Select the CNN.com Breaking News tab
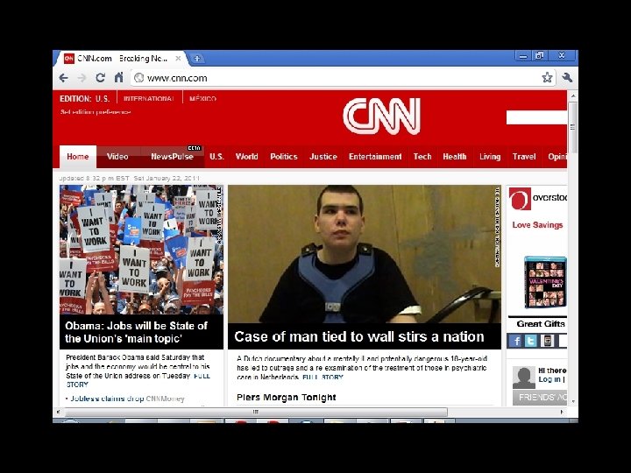Viewport: 631px width, 473px height. (121, 59)
